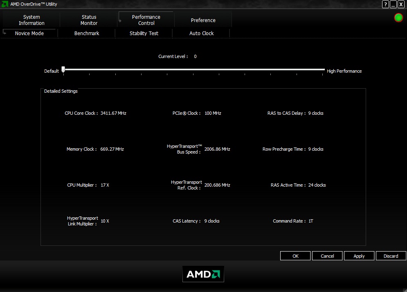Click the performance level slider handle

click(x=63, y=69)
